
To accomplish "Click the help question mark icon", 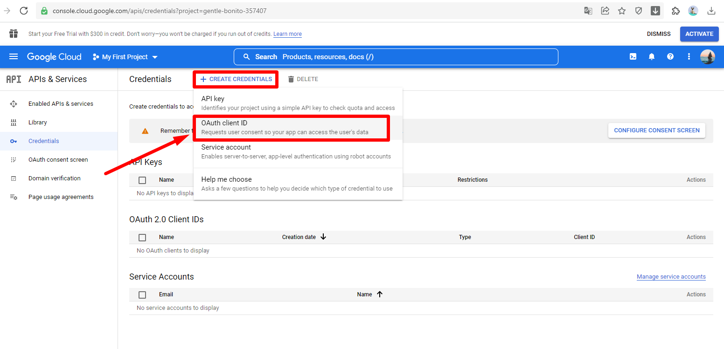I will (670, 57).
